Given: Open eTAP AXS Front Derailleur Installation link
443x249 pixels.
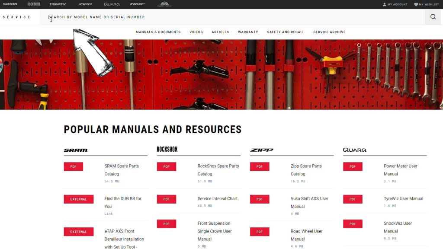Looking at the screenshot, I should coord(124,239).
